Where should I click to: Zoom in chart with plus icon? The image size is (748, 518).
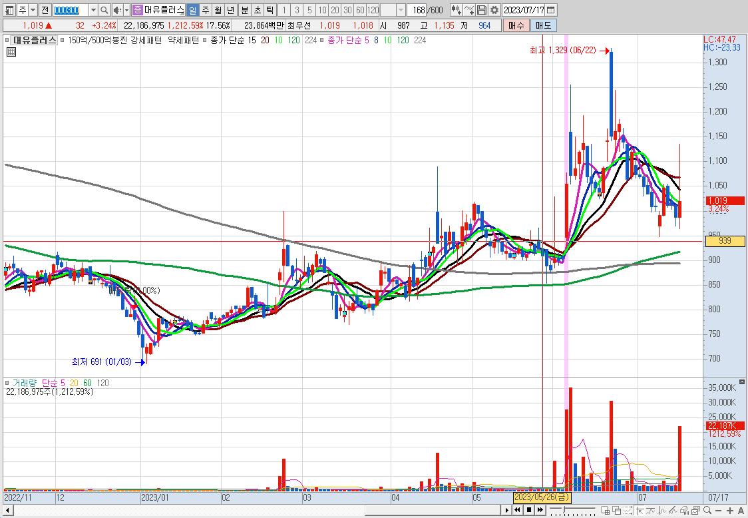(x=730, y=511)
